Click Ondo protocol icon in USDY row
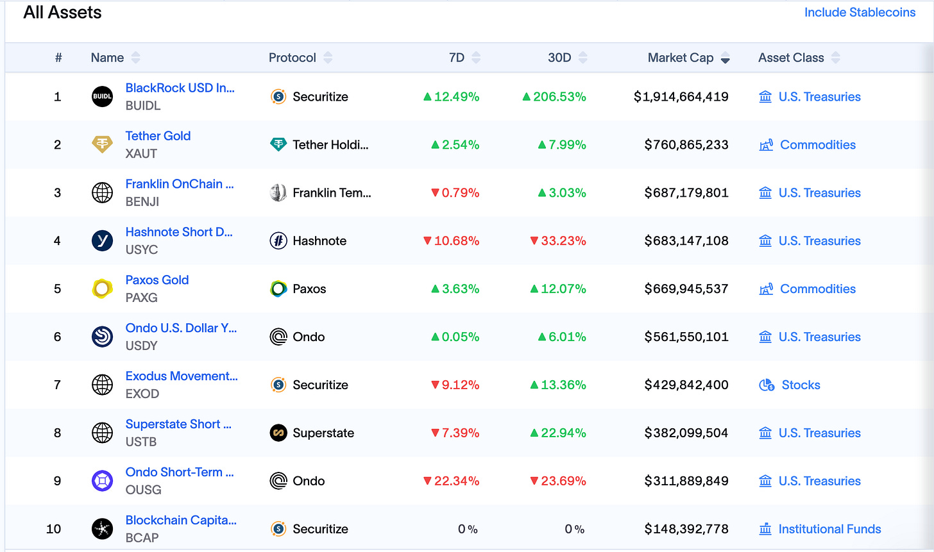The width and height of the screenshot is (934, 552). 278,337
